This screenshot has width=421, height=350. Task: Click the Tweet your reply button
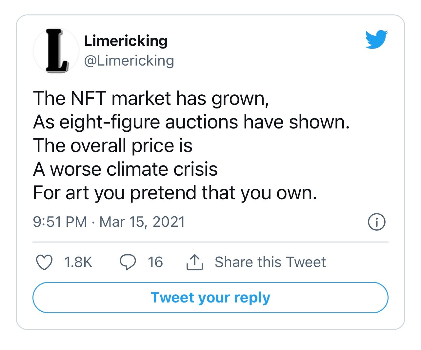pos(210,298)
